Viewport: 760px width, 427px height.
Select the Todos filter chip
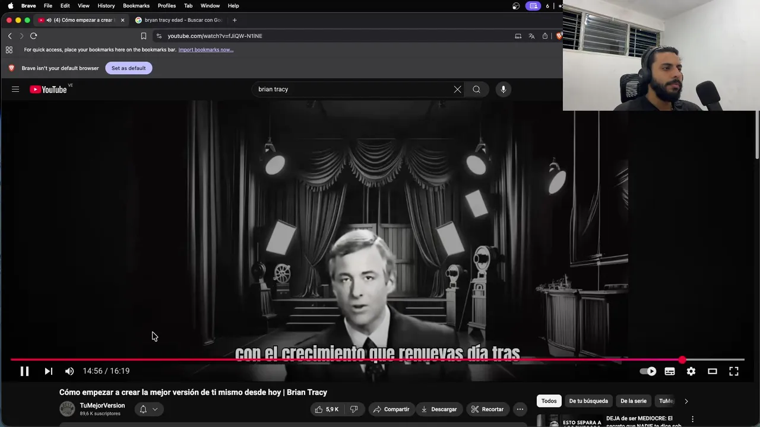pos(549,401)
